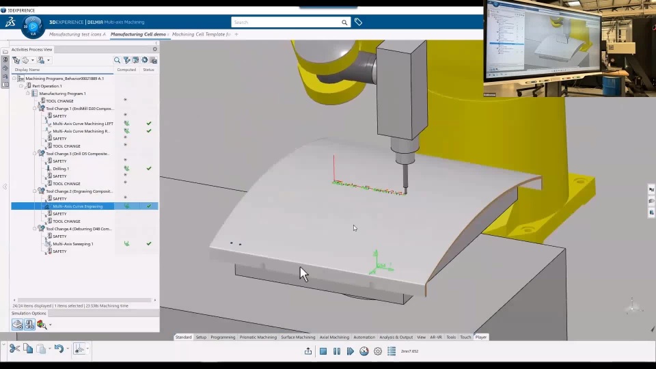656x369 pixels.
Task: Collapse Tool Change.2 Engraving node
Action: click(x=35, y=191)
